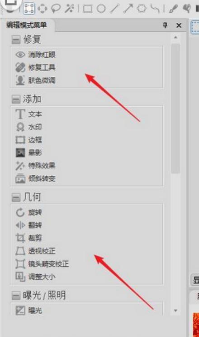Image resolution: width=199 pixels, height=337 pixels.
Task: Click 透视校正 perspective correction
Action: tap(36, 251)
